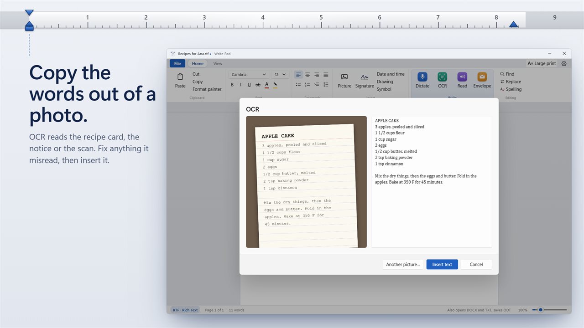Start Dictate microphone tool
The width and height of the screenshot is (584, 328).
click(422, 81)
